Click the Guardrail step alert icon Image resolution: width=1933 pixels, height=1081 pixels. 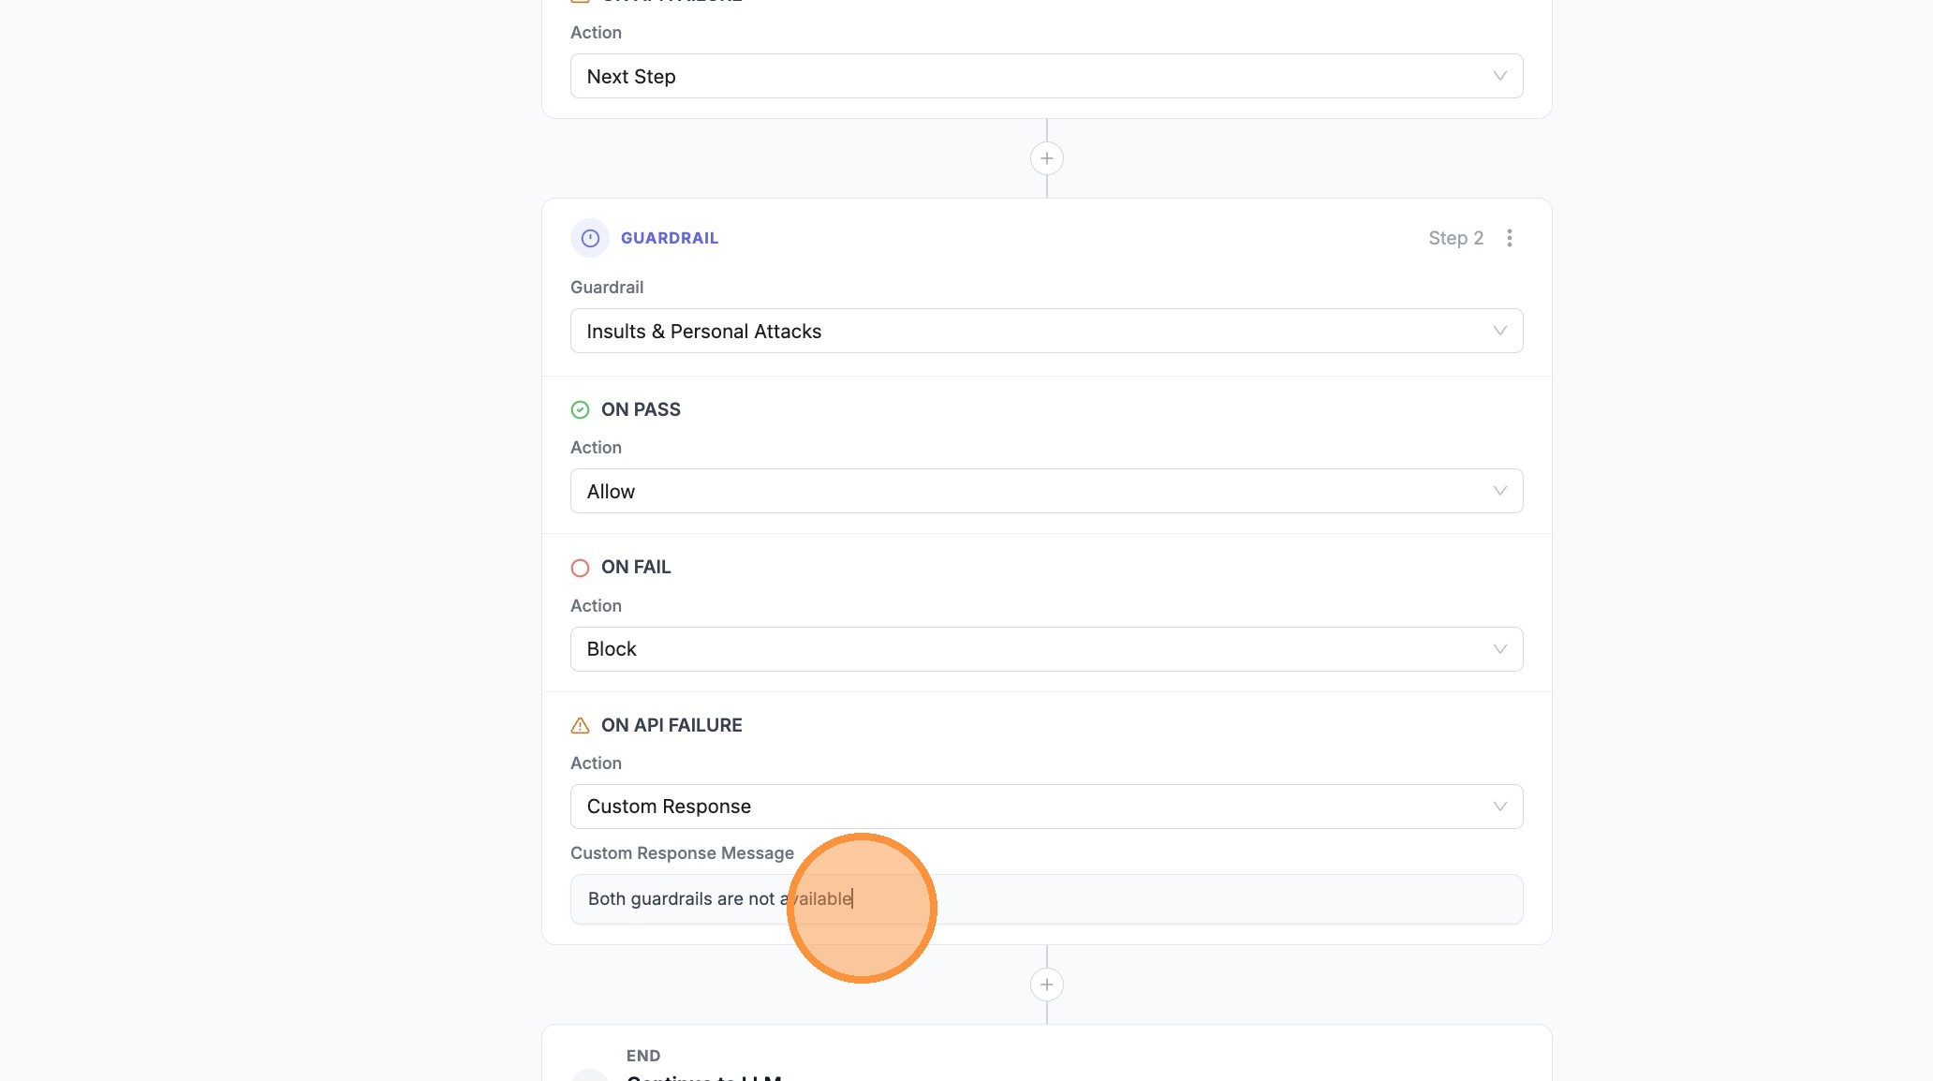(589, 238)
